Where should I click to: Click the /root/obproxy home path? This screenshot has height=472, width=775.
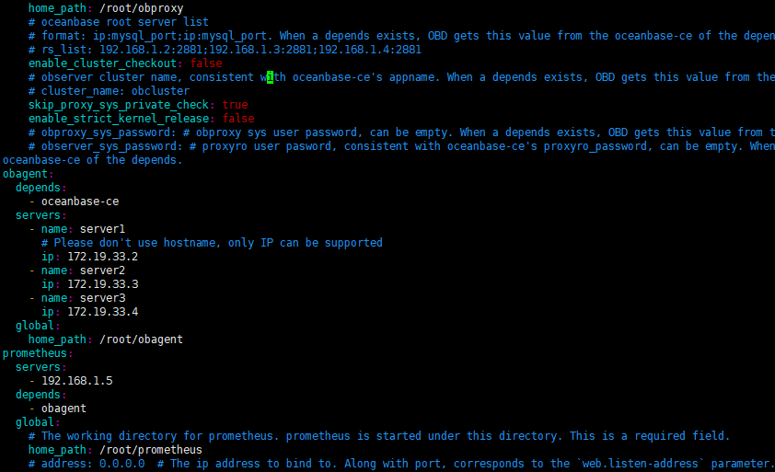[x=142, y=8]
